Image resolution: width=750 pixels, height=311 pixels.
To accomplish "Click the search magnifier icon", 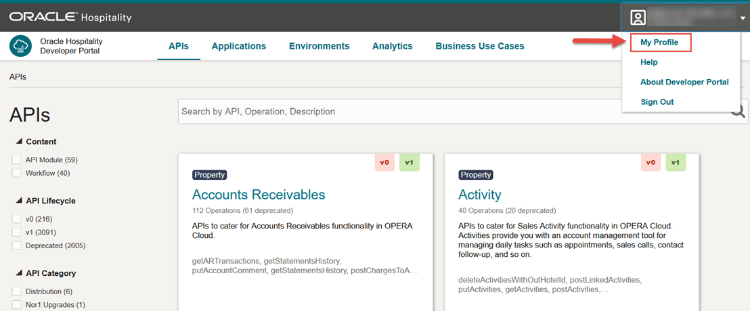I will point(739,112).
